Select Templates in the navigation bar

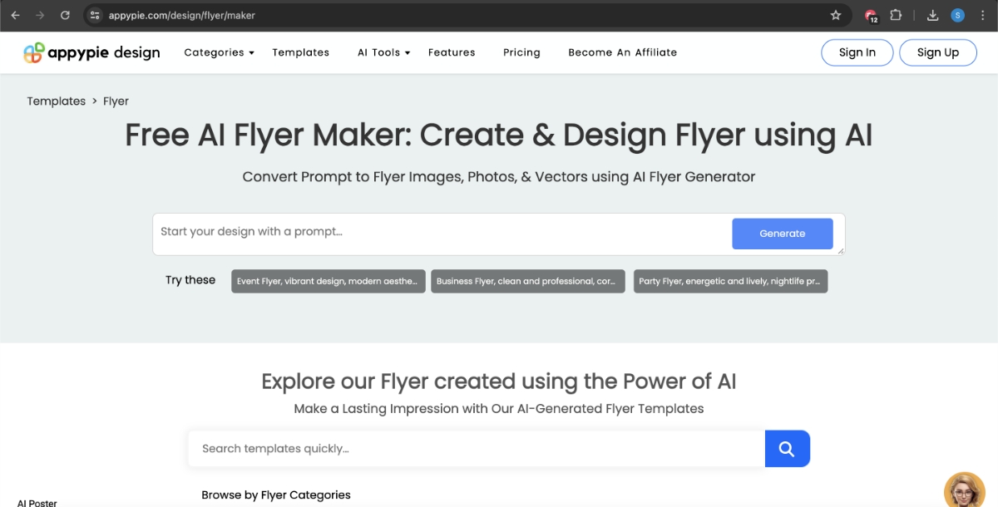[300, 52]
